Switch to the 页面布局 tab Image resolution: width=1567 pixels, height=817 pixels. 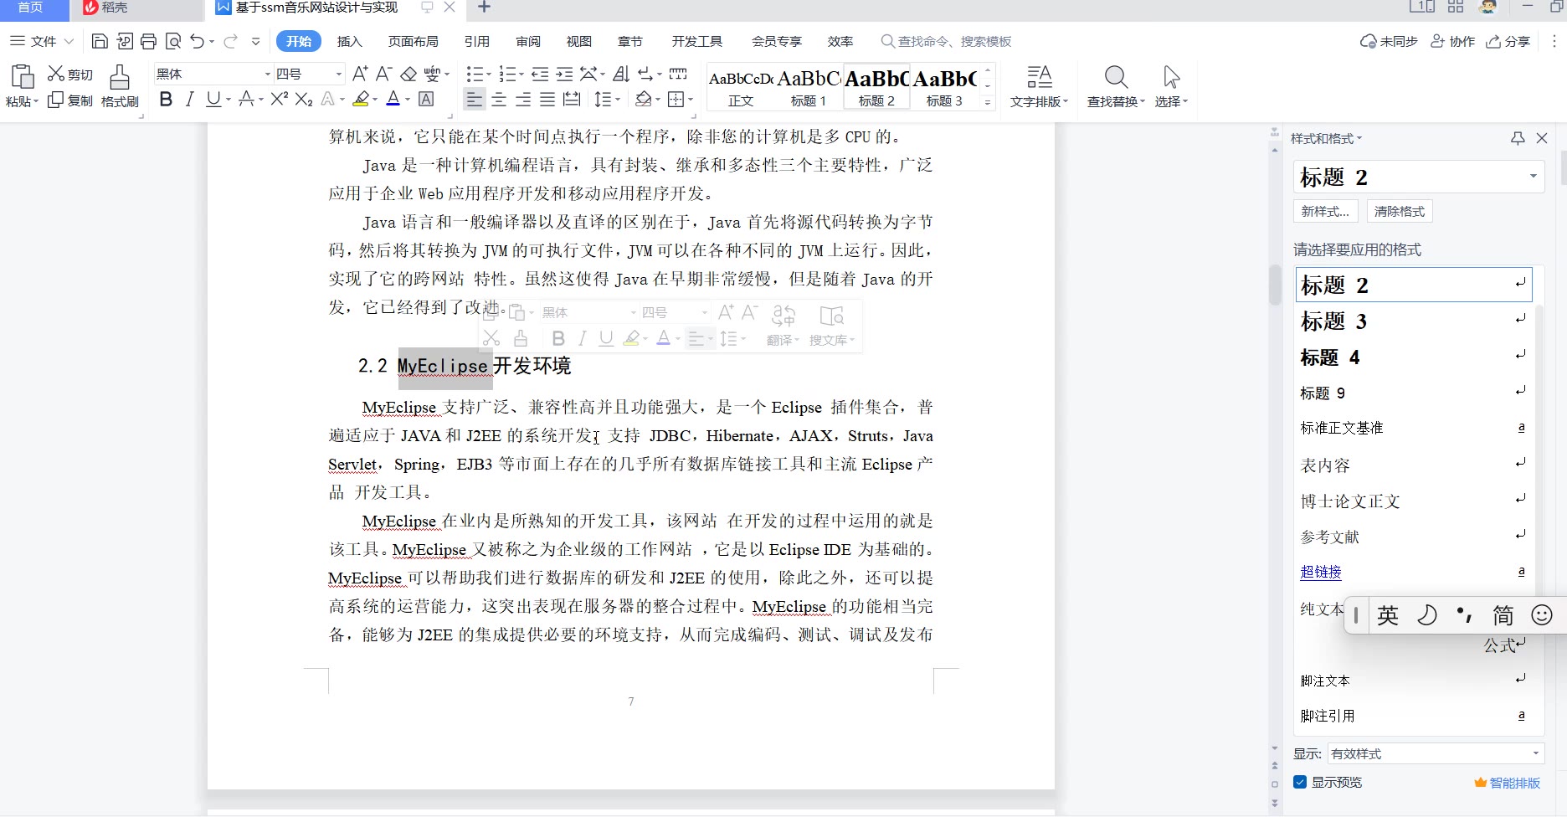point(413,41)
